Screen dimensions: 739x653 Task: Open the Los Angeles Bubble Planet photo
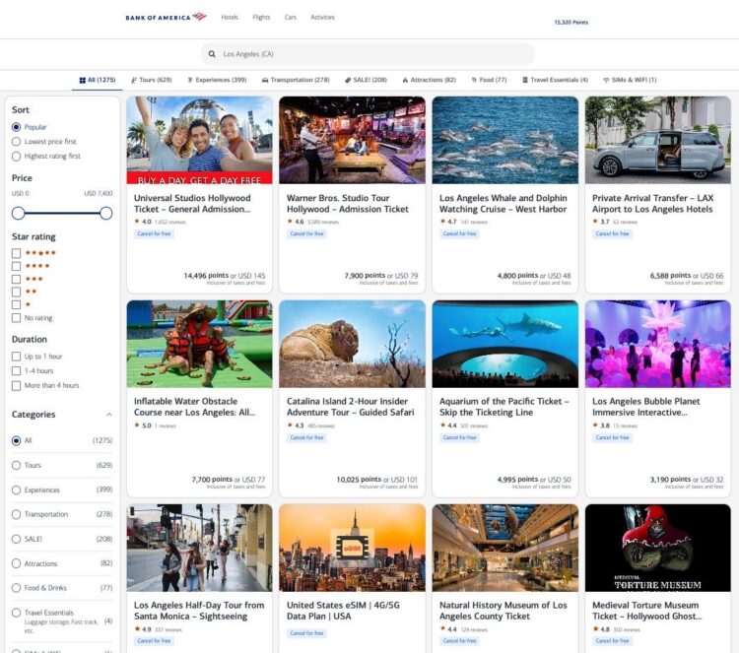coord(658,345)
